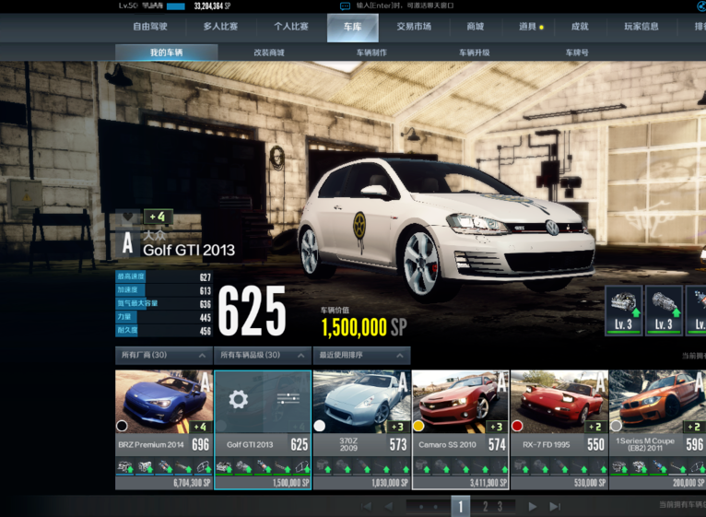Click the red color dot on RX-7 FD card
This screenshot has height=517, width=706.
[517, 426]
